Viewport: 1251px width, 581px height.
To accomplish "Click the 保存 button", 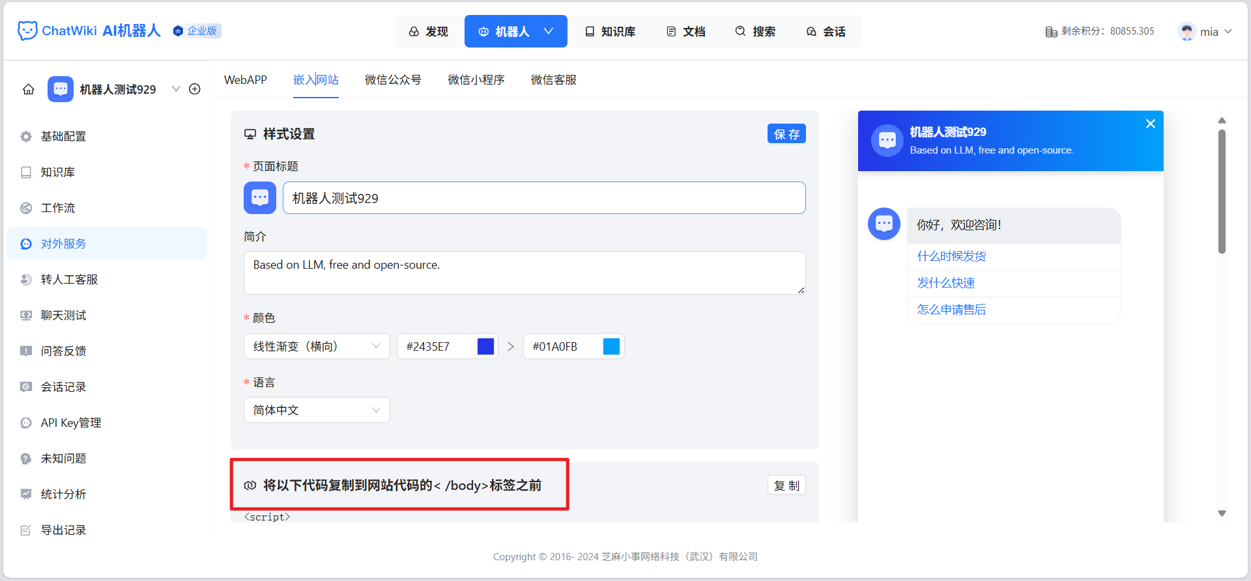I will [786, 134].
